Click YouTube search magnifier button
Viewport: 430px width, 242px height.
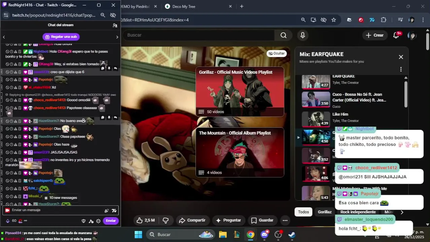283,35
